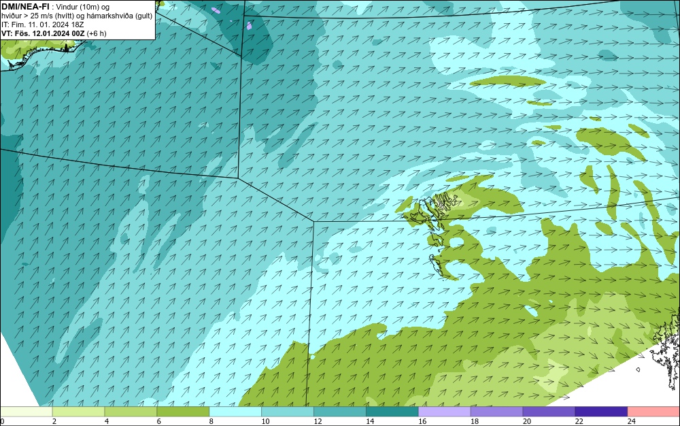680x426 pixels.
Task: Click the light lavender 16–18 m/s legend swatch
Action: coord(445,412)
